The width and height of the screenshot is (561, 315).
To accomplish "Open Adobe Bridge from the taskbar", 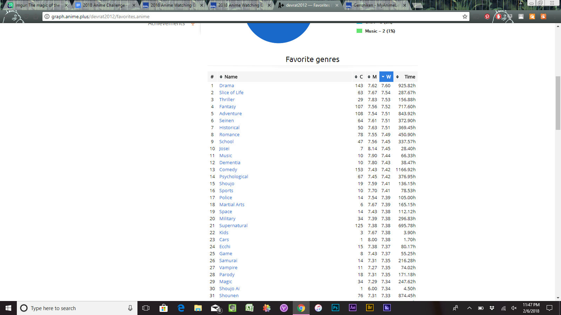I will (370, 308).
